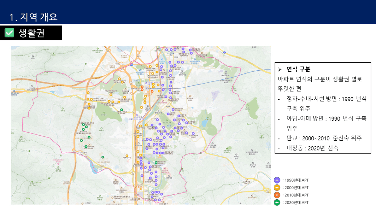Select the purple 1990년대 APT legend icon
The width and height of the screenshot is (376, 211).
(x=277, y=180)
